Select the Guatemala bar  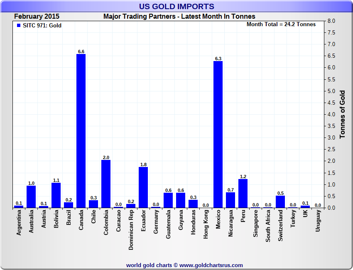[168, 200]
